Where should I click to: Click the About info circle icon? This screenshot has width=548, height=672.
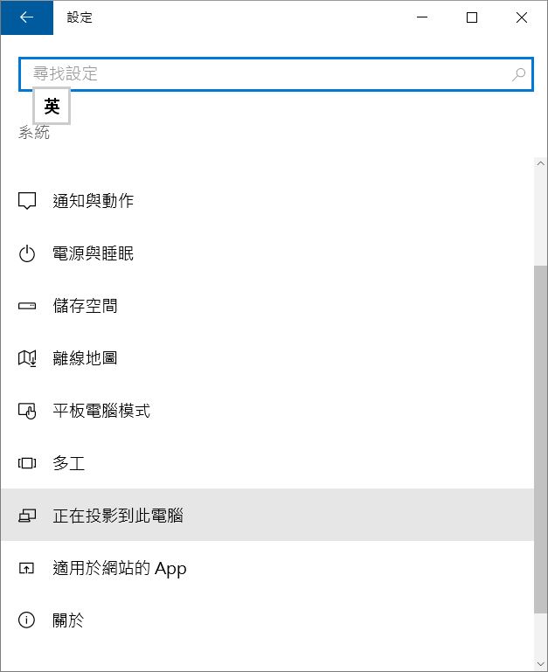(26, 620)
